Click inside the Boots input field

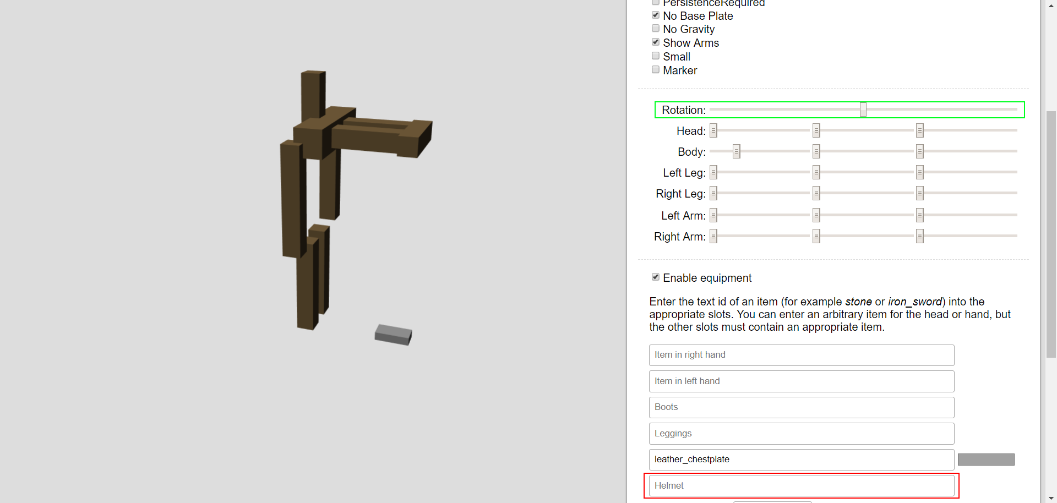click(x=801, y=407)
